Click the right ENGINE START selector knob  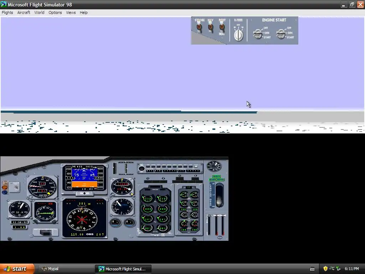tap(281, 34)
